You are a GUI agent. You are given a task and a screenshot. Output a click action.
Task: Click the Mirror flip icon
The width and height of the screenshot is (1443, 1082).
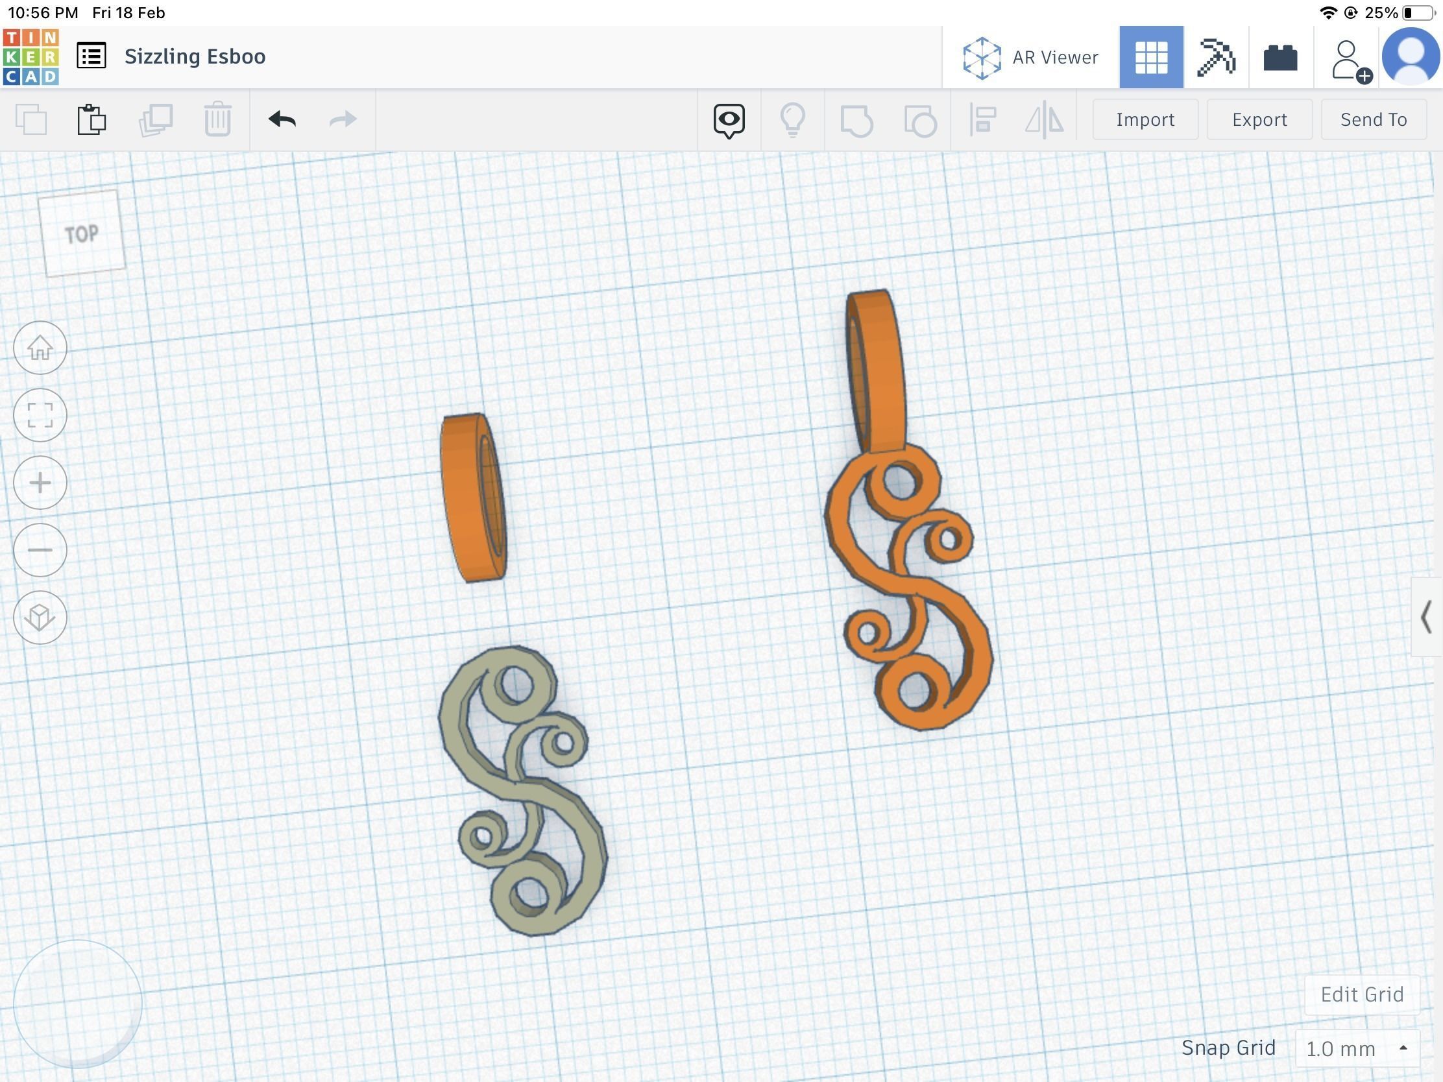(1045, 119)
